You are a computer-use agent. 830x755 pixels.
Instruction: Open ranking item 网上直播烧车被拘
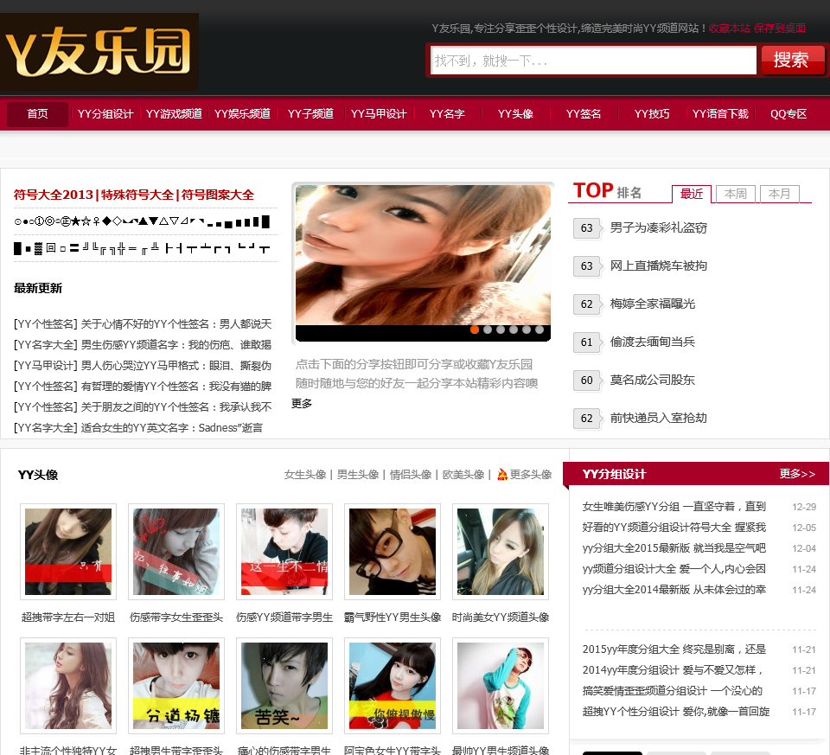(659, 266)
